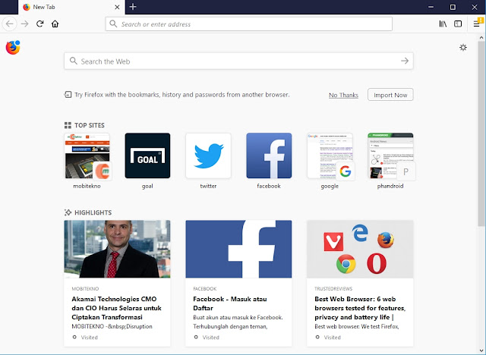Open the google top site tile

pyautogui.click(x=330, y=156)
